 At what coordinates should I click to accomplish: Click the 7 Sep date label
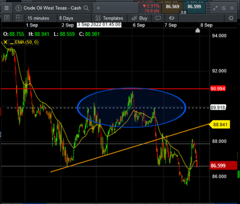click(170, 25)
